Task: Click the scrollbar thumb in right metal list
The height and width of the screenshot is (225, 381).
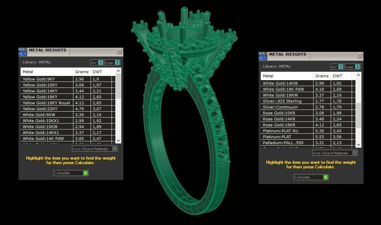Action: point(358,115)
